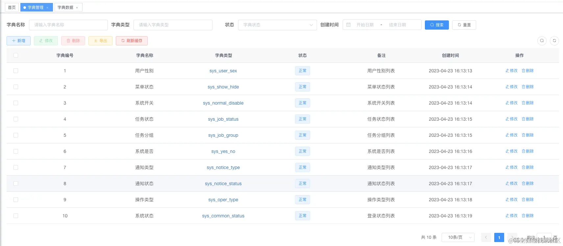Check the row for 用户性别

click(16, 71)
